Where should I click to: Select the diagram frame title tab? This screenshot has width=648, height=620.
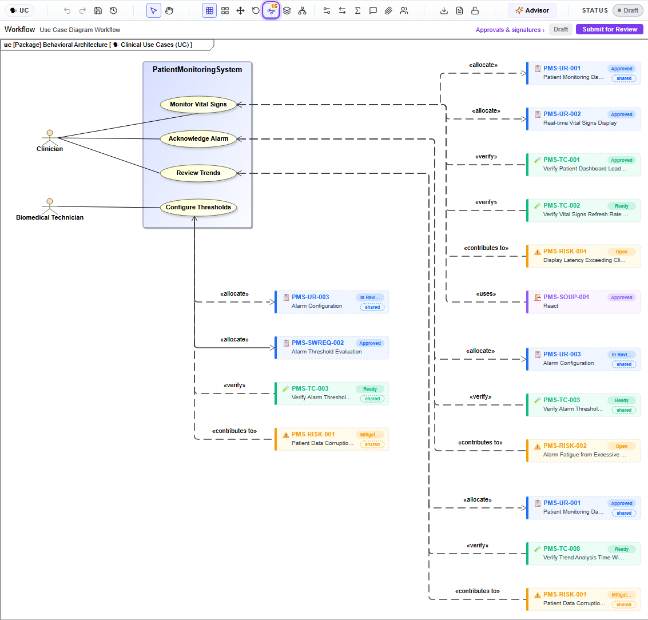[106, 45]
